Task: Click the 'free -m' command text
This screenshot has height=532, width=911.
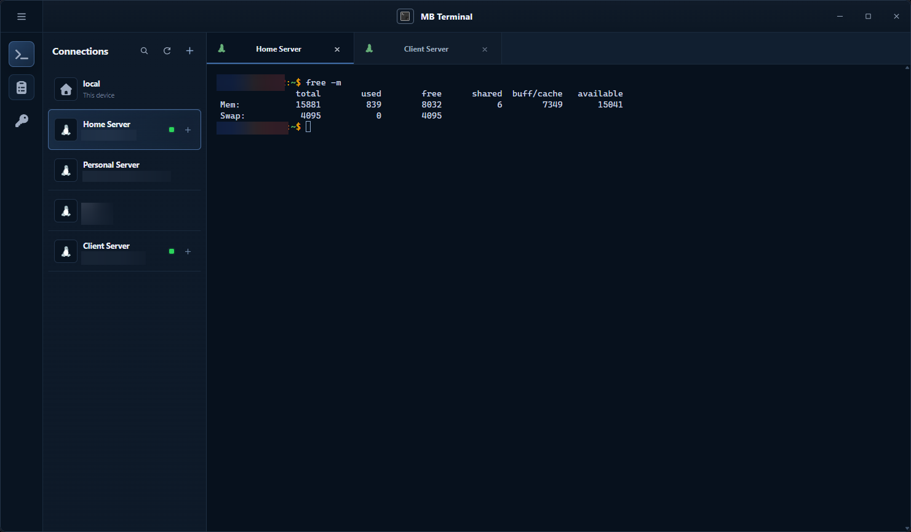Action: 324,82
